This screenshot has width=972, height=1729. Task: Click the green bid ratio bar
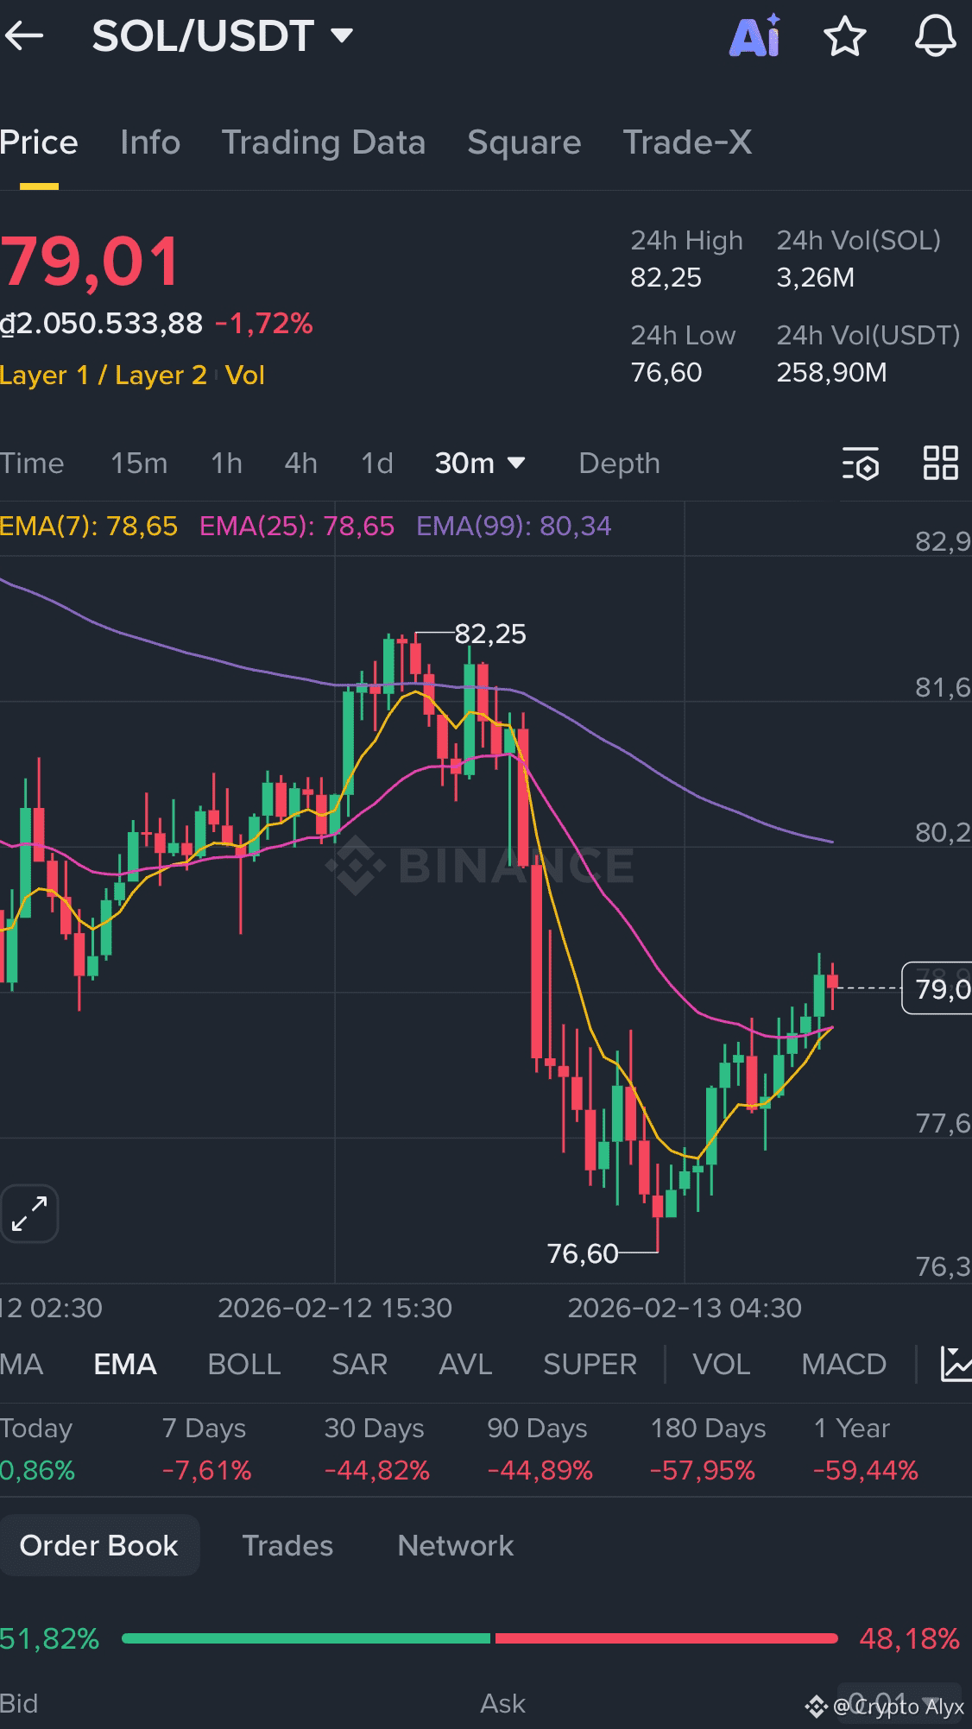[x=306, y=1638]
